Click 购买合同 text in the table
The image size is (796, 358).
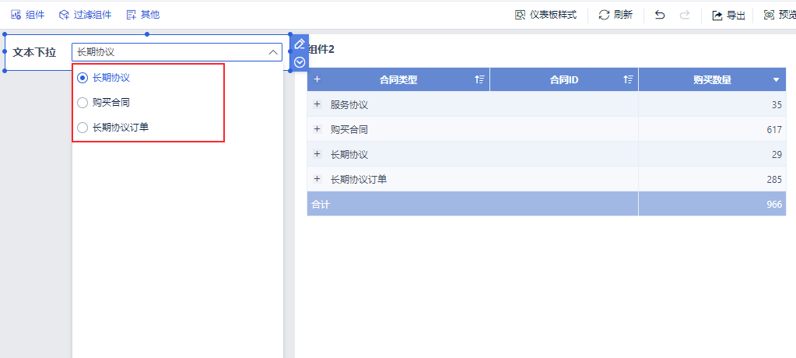(x=349, y=129)
